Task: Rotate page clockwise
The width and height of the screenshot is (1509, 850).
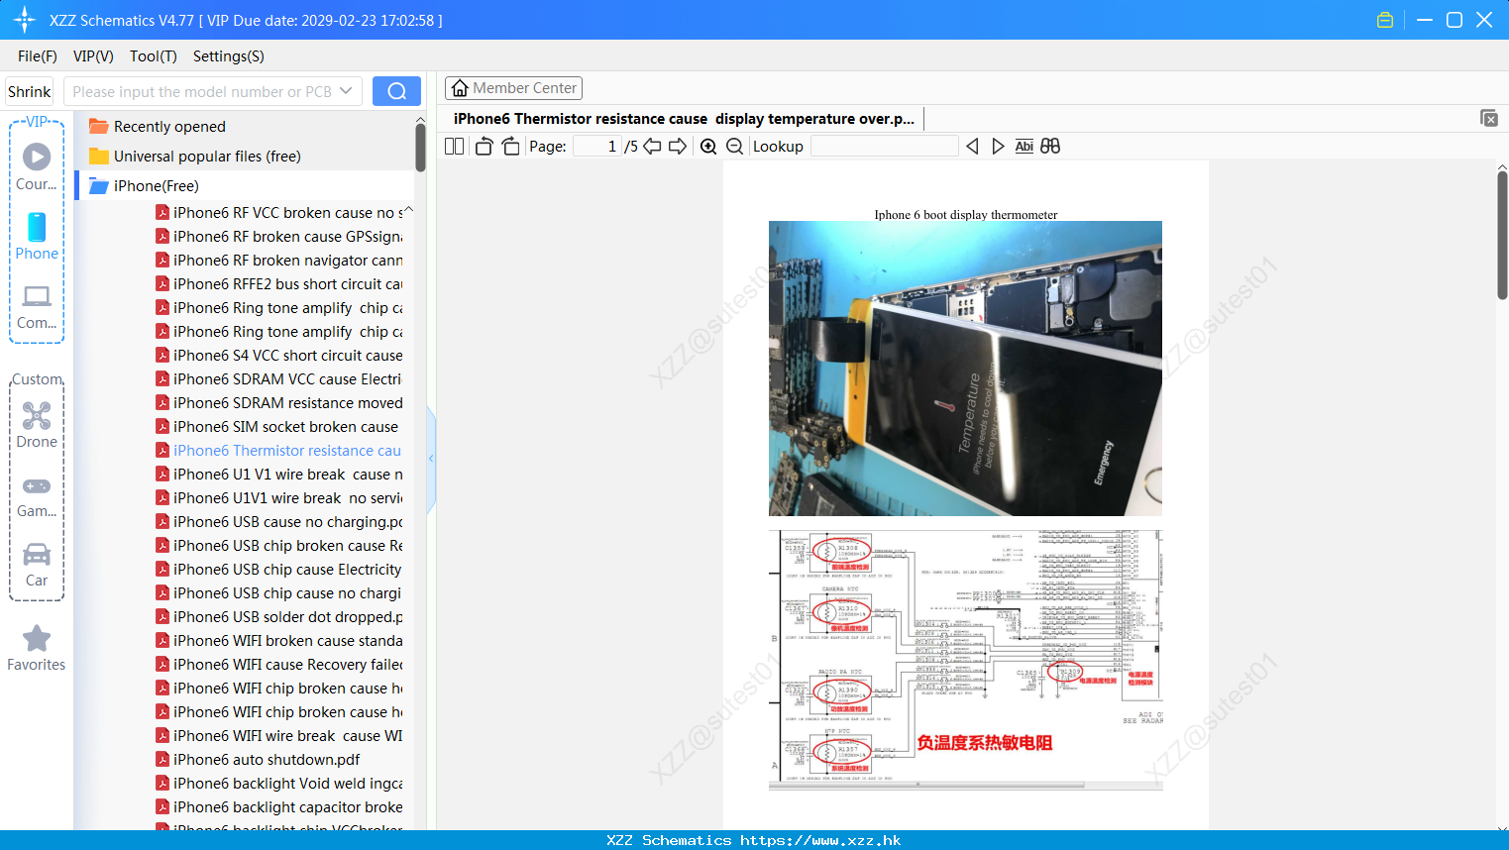Action: [x=510, y=147]
